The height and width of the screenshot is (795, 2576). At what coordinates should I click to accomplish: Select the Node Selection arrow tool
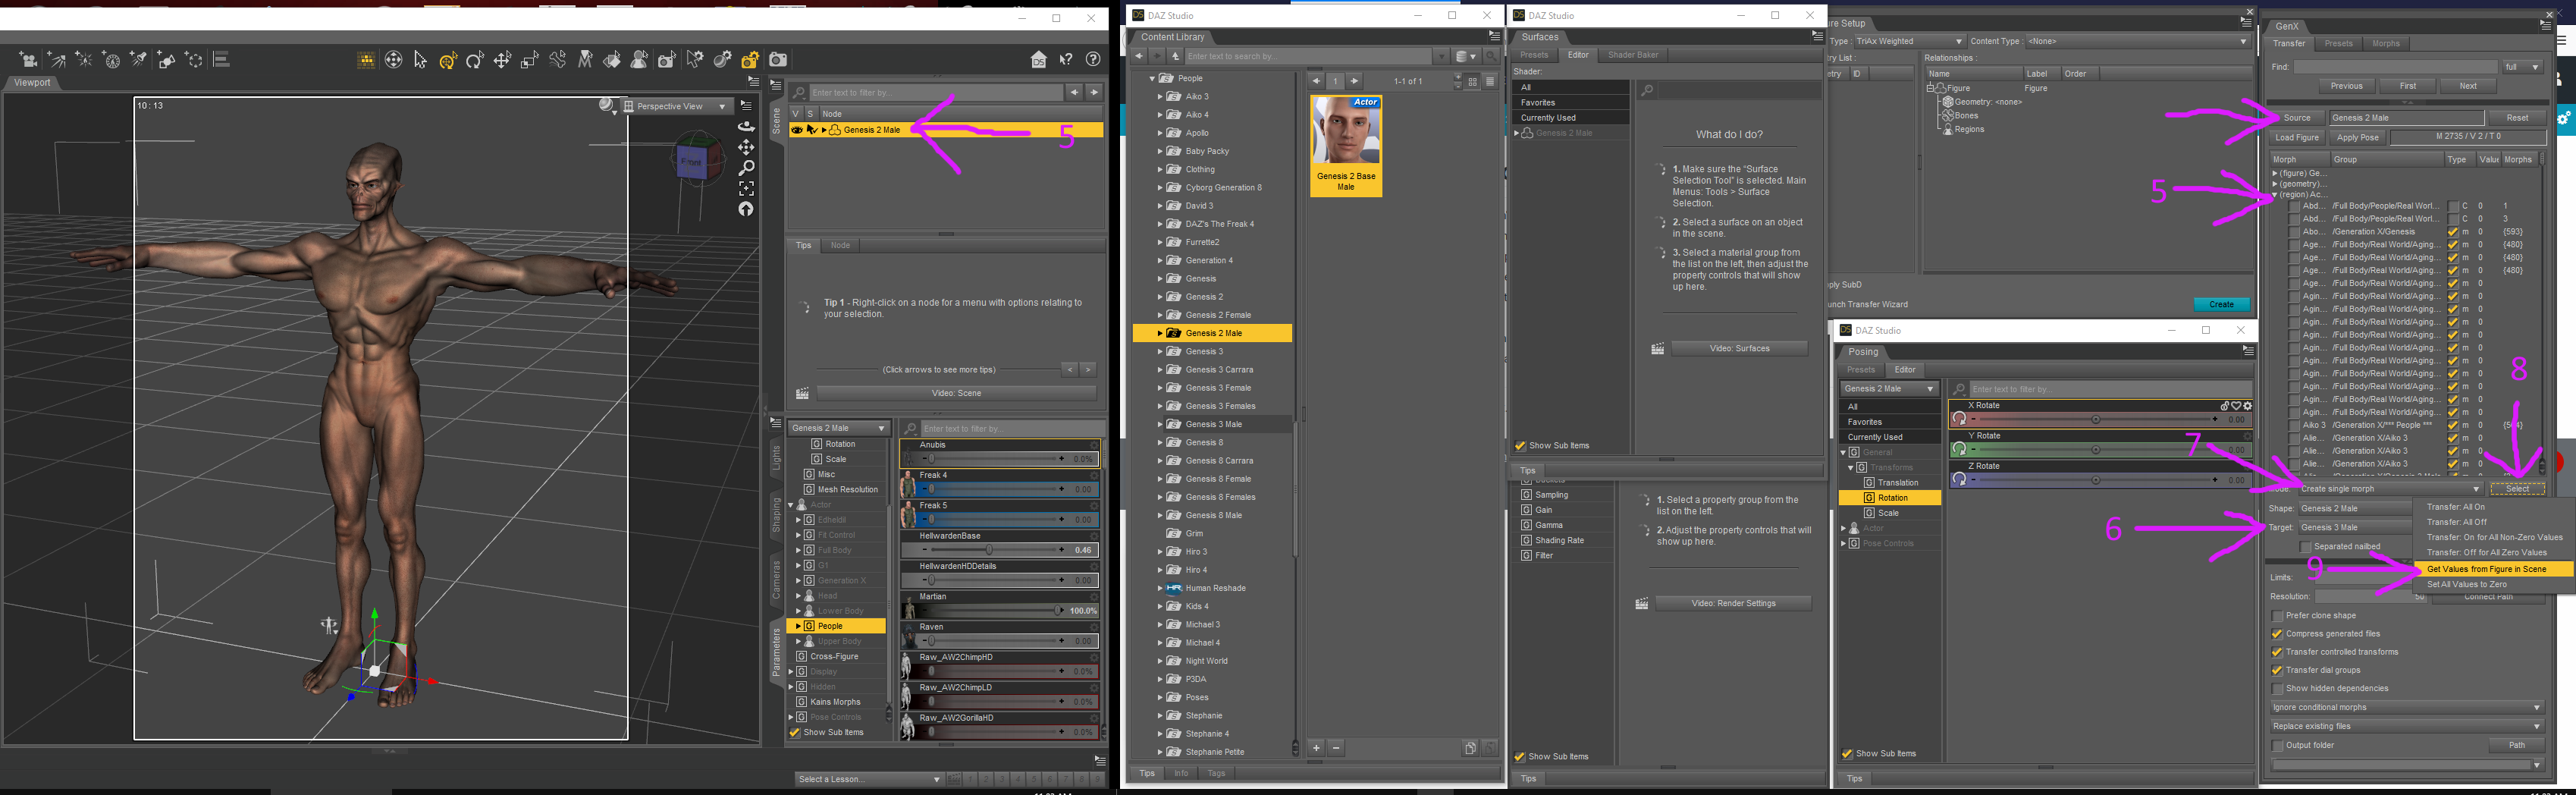tap(421, 61)
